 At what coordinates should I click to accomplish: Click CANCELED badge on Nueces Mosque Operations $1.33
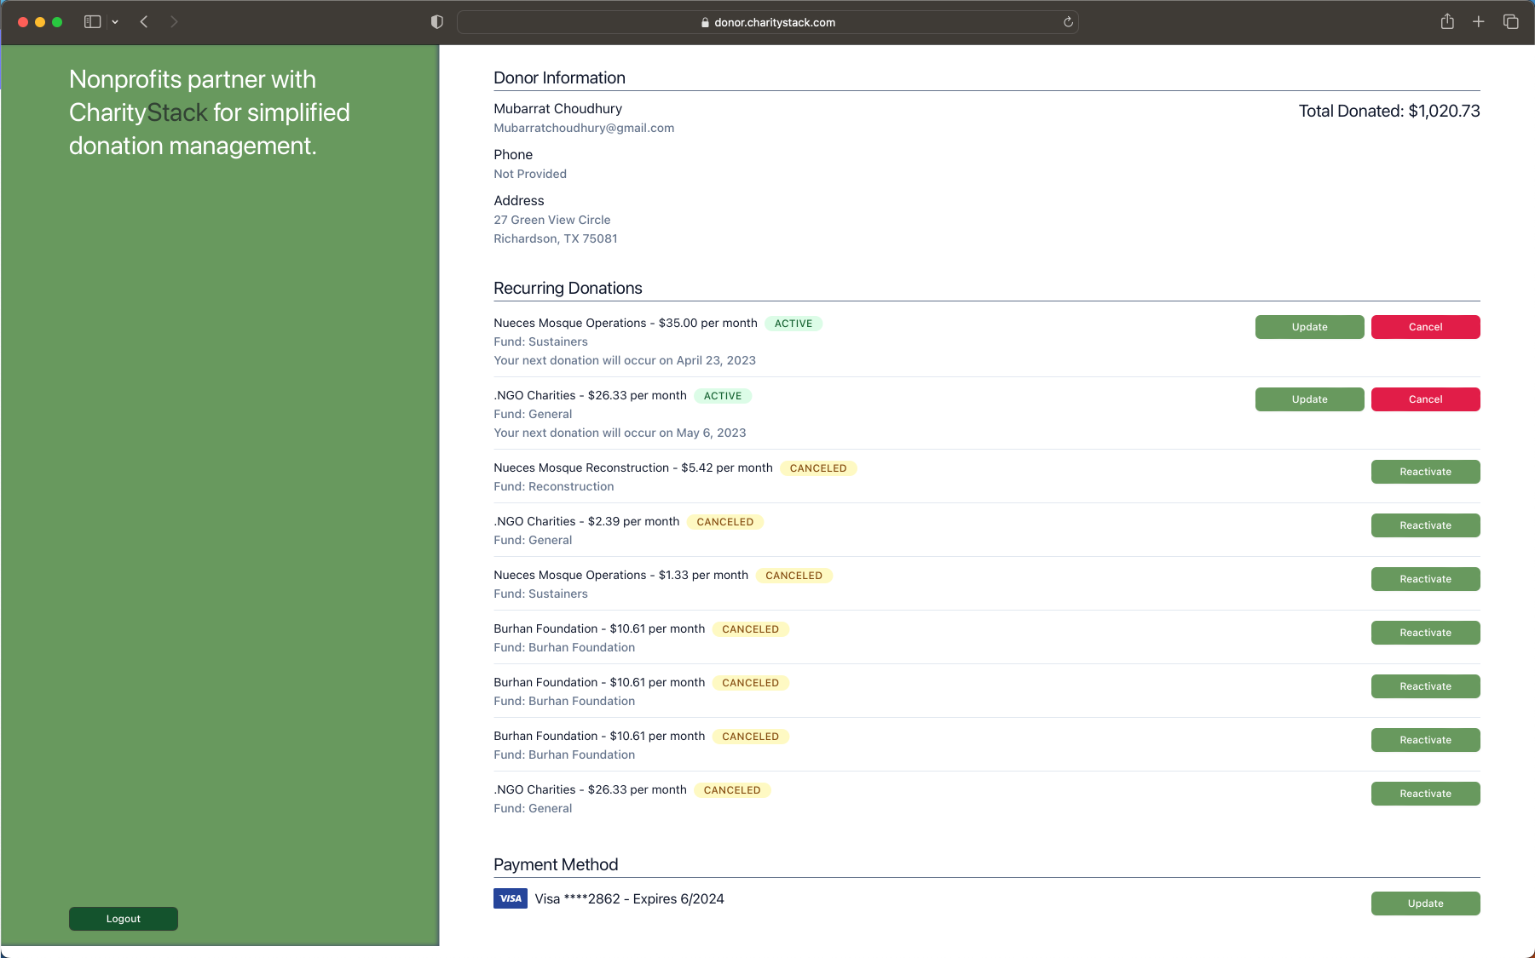pos(794,576)
